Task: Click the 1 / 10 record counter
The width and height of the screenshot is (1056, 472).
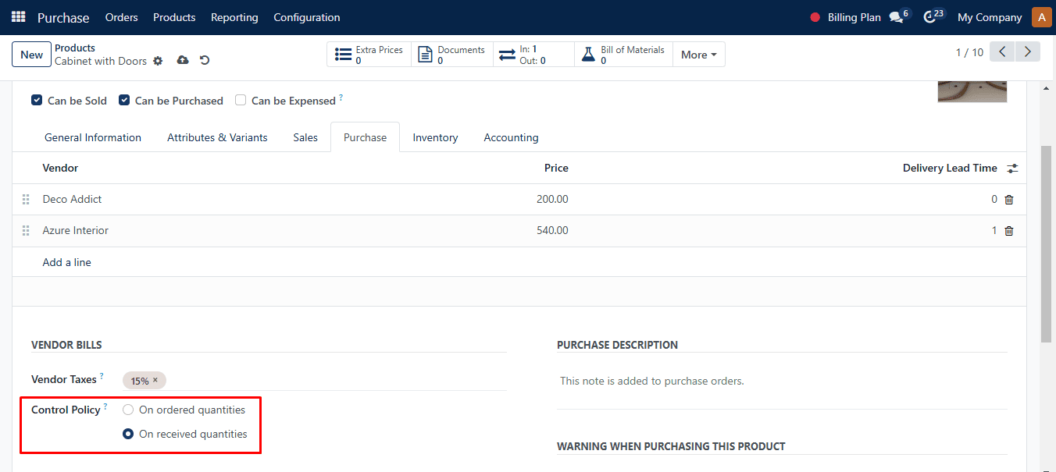Action: click(x=969, y=52)
